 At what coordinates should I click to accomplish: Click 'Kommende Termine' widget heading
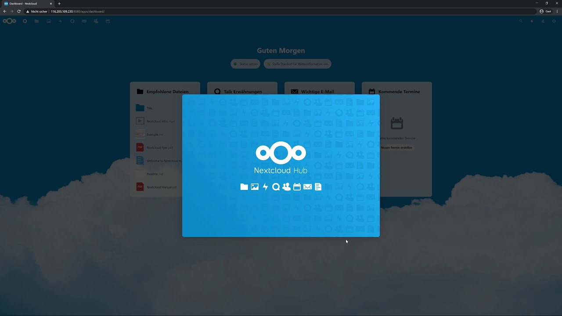pyautogui.click(x=399, y=92)
